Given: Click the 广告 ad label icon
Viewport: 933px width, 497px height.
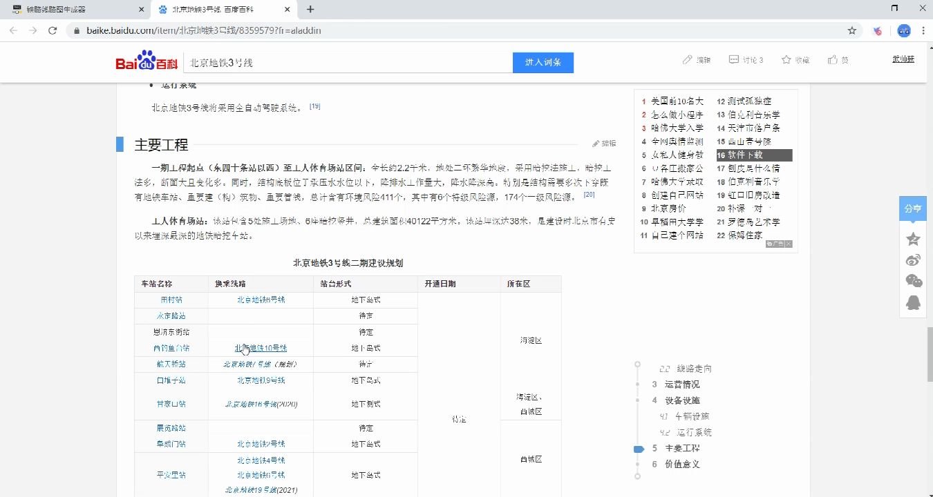Looking at the screenshot, I should click(x=775, y=244).
